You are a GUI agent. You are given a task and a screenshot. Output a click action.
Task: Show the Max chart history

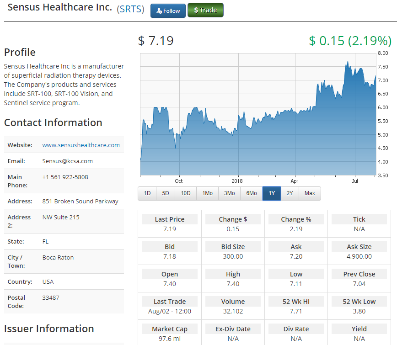pyautogui.click(x=310, y=193)
